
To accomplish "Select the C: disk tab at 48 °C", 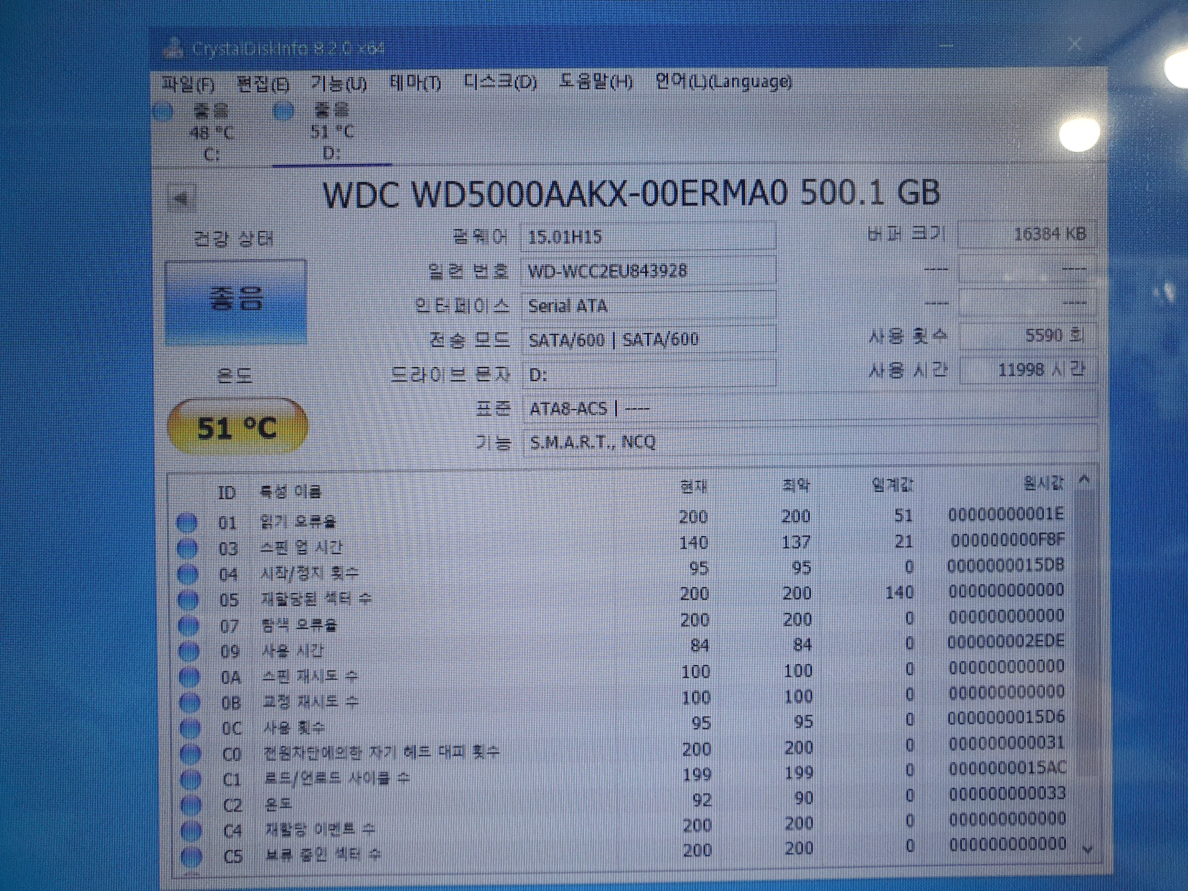I will click(212, 132).
